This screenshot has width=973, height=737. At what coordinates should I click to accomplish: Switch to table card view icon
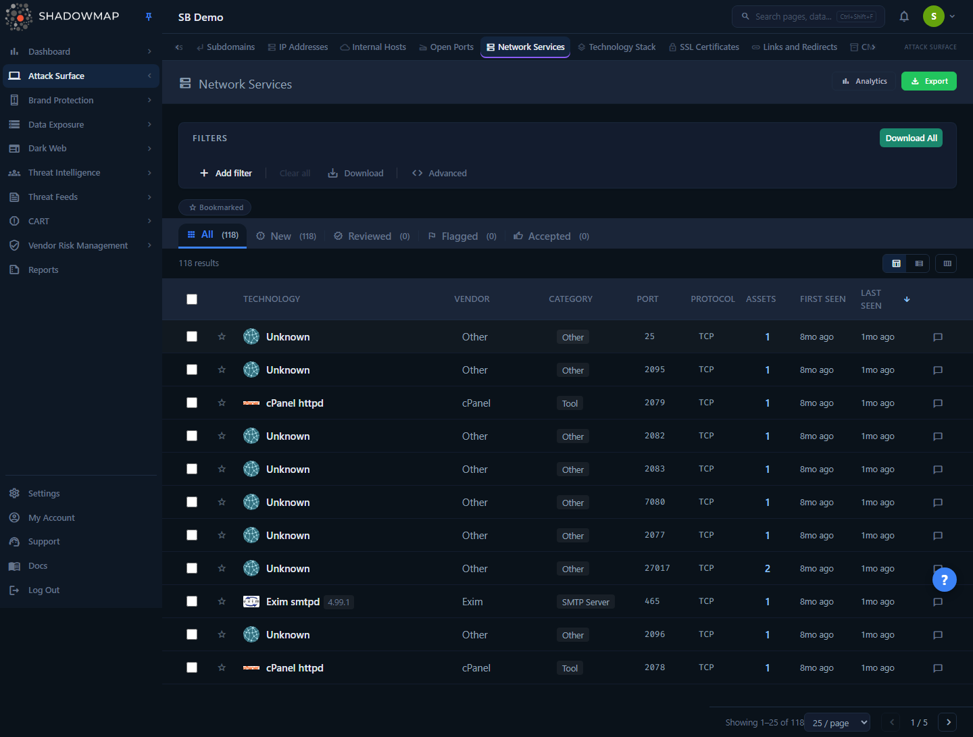point(896,263)
